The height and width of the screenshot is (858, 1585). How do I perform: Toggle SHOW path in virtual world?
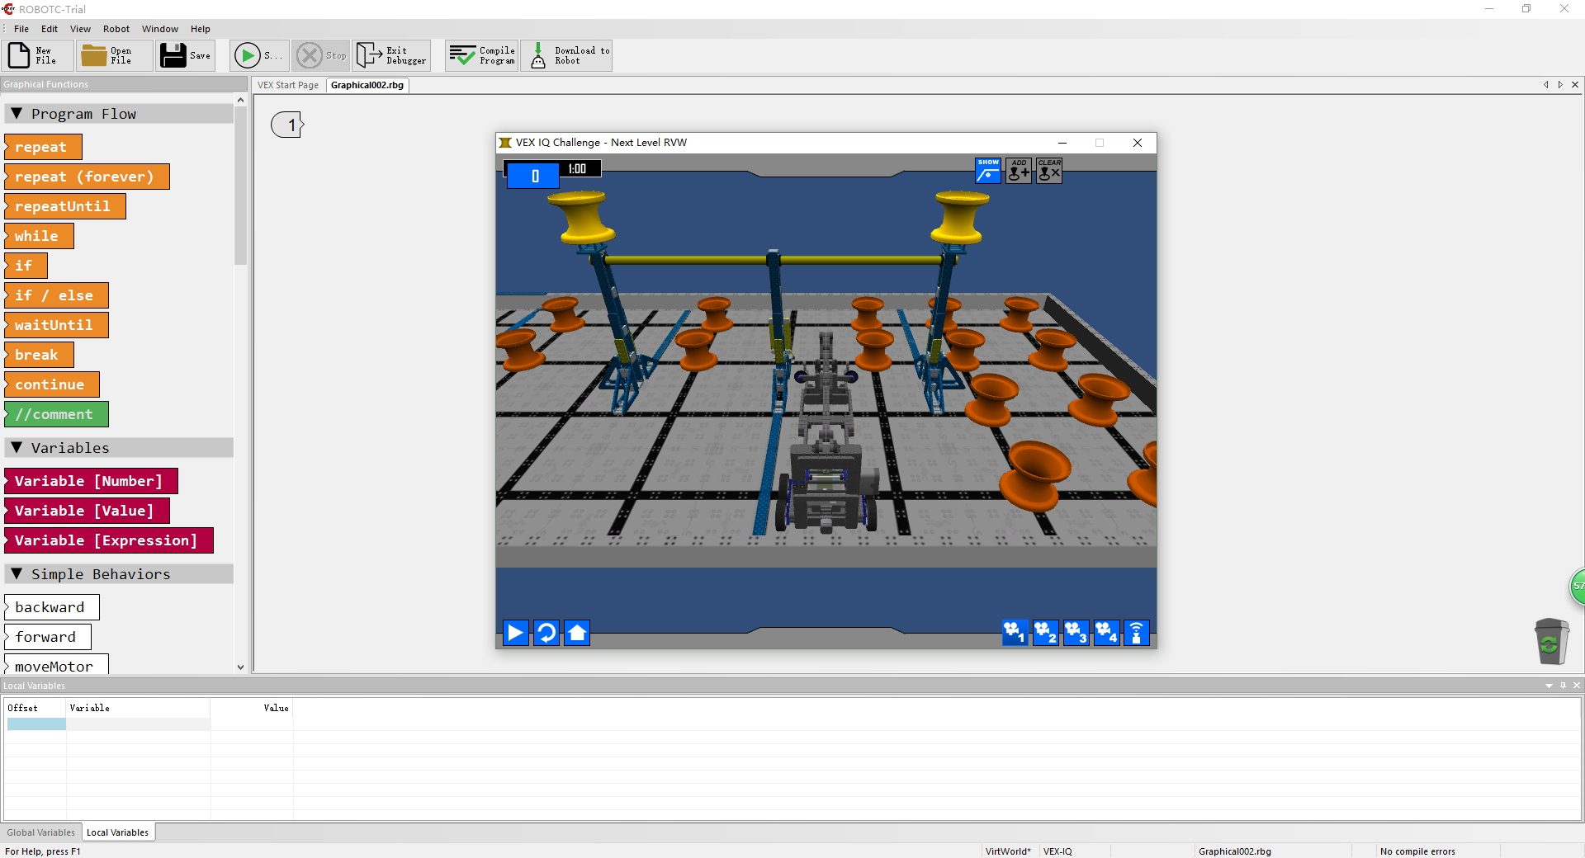(988, 171)
